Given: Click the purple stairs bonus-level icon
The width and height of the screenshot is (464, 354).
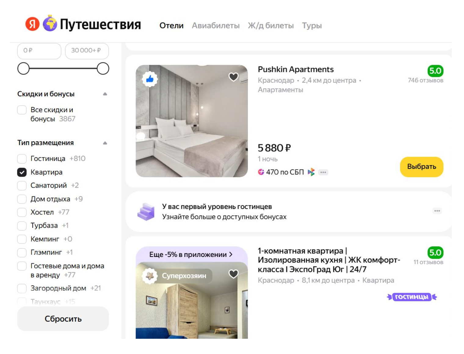Looking at the screenshot, I should pos(146,211).
